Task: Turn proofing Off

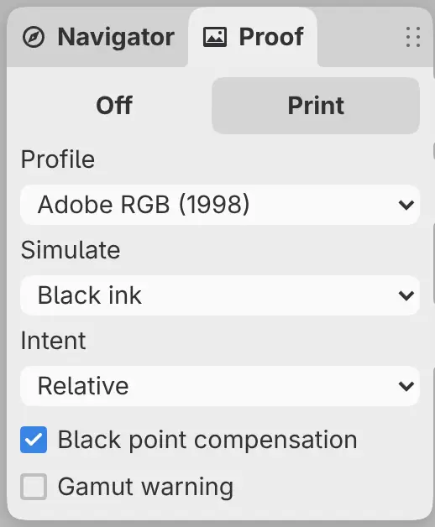Action: tap(114, 106)
